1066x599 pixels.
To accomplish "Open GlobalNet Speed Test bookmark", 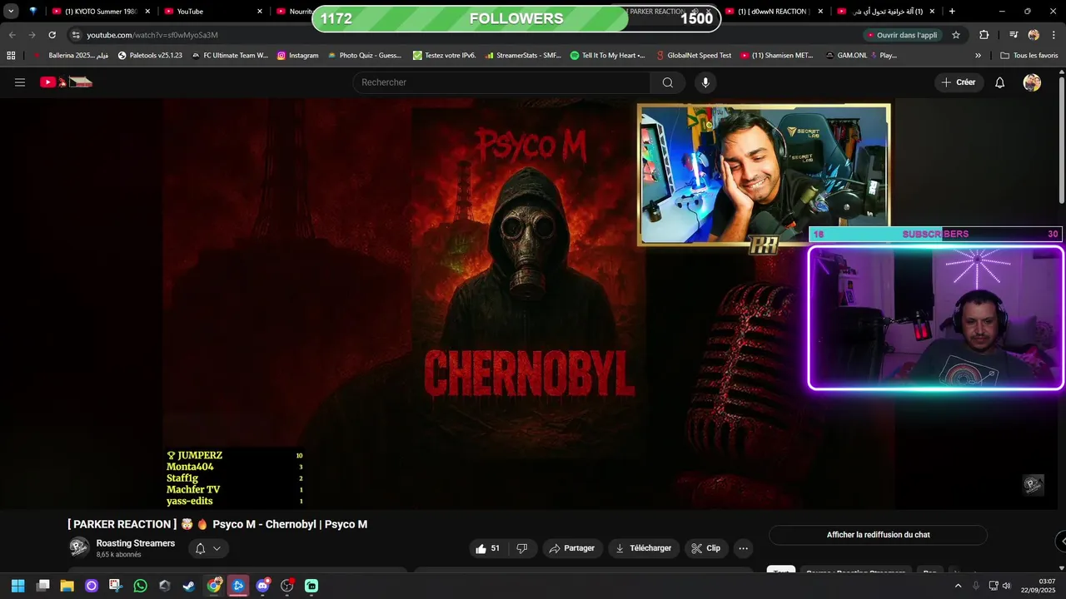I will coord(693,56).
